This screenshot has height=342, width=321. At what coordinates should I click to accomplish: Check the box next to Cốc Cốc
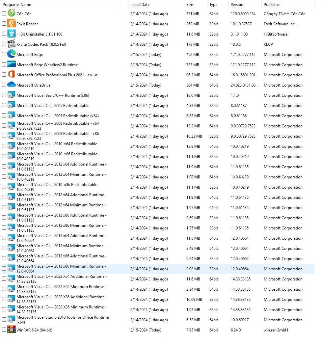4,14
